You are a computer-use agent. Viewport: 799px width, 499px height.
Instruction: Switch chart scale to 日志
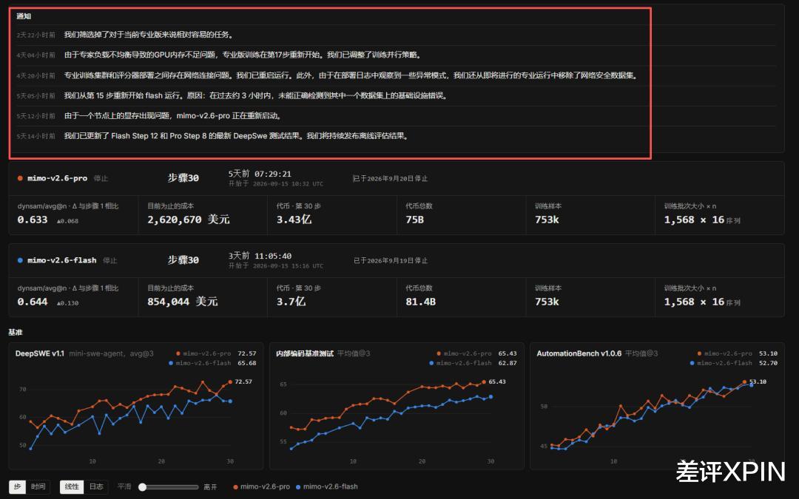click(x=96, y=486)
